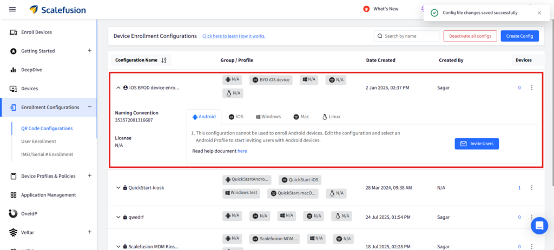This screenshot has height=250, width=554.
Task: Click the Scalefusion logo
Action: point(57,10)
